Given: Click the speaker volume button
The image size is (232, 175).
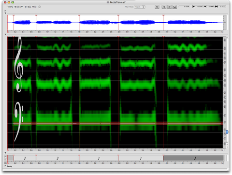Looking at the screenshot, I should pos(157,7).
